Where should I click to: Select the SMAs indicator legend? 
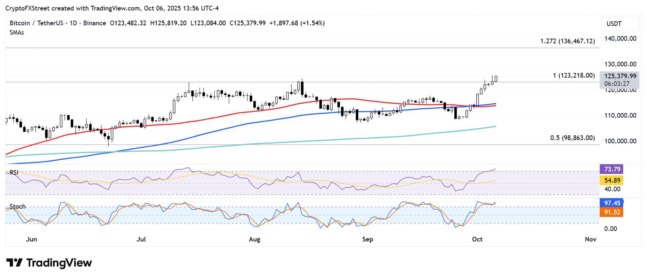pos(17,32)
